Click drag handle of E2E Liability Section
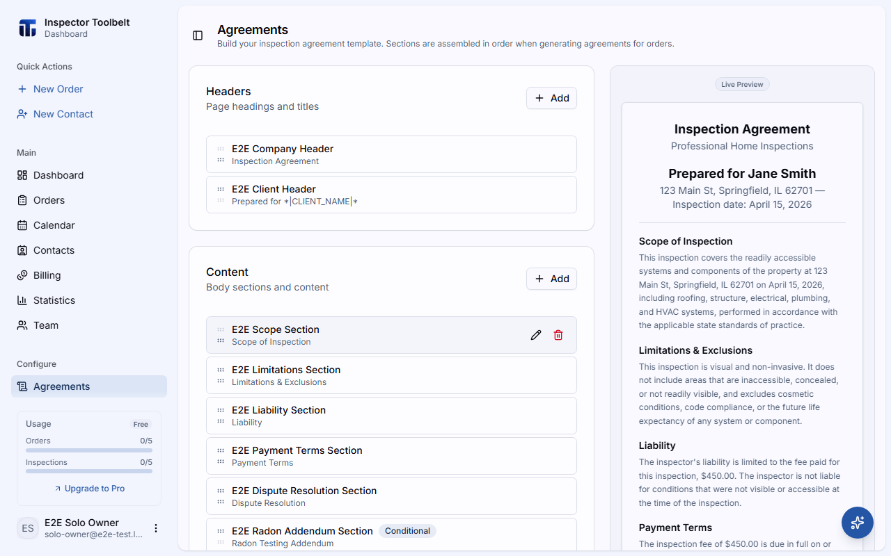891x556 pixels. pyautogui.click(x=221, y=416)
